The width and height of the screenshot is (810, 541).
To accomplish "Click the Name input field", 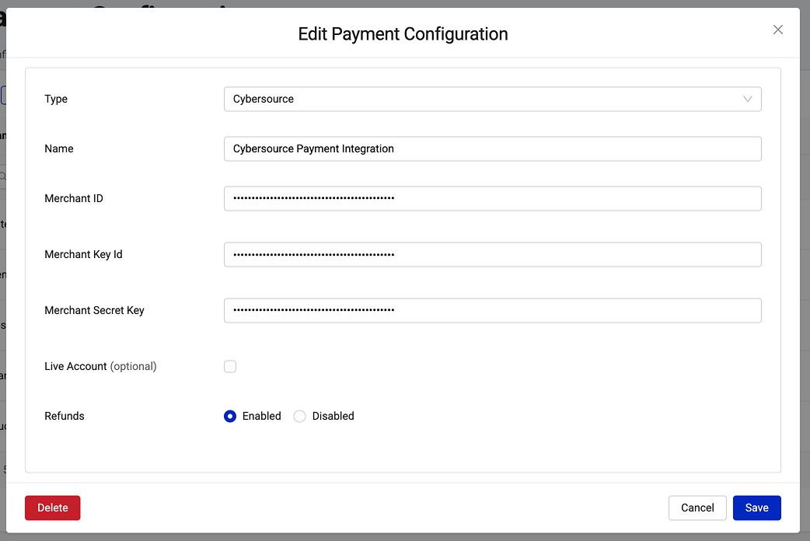I will pos(492,148).
